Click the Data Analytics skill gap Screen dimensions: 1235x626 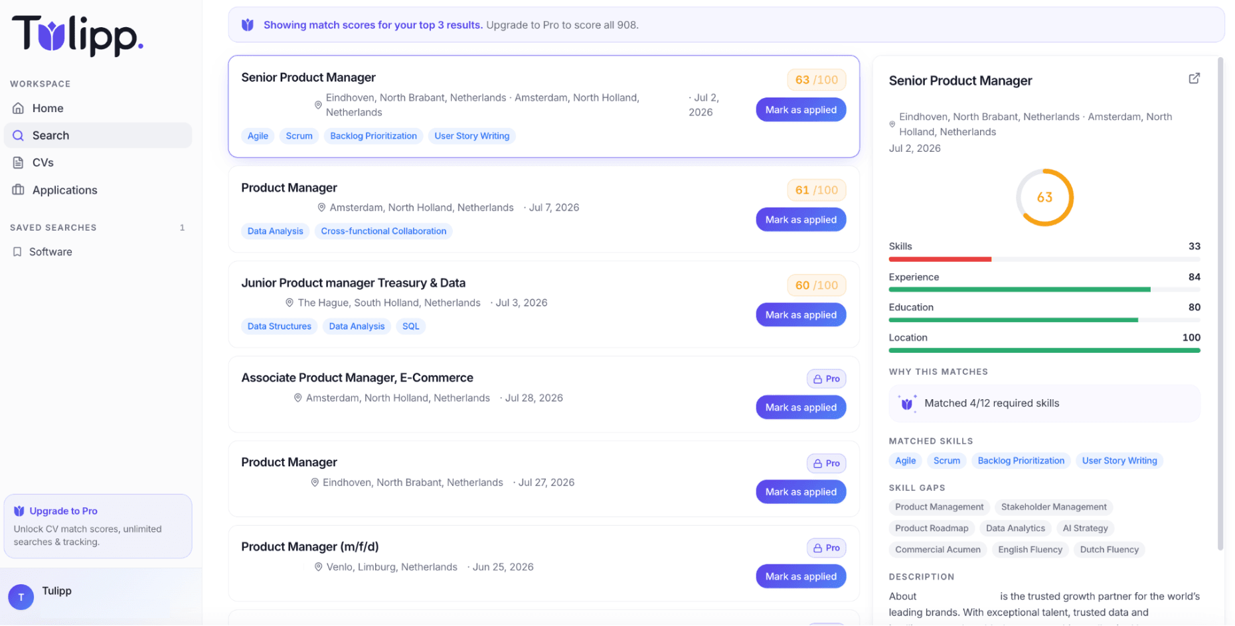click(1015, 529)
